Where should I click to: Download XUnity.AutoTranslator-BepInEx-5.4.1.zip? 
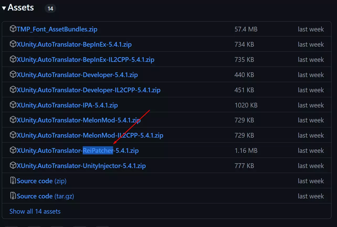click(74, 44)
